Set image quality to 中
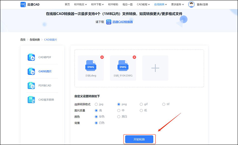 (119, 111)
